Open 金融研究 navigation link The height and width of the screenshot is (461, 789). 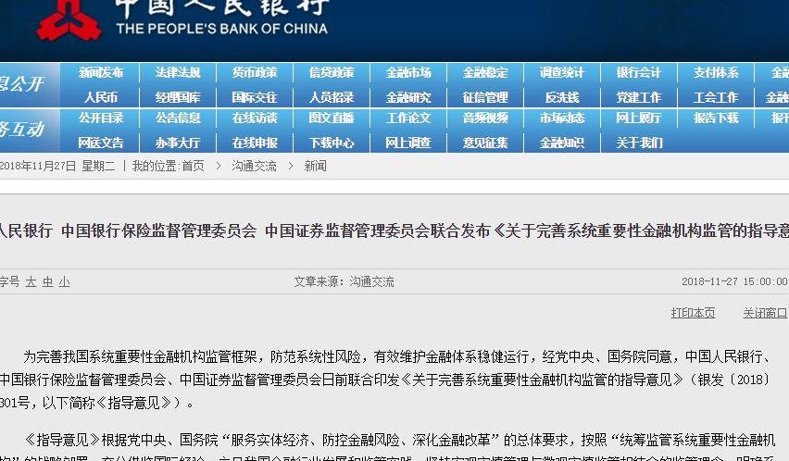click(x=408, y=97)
